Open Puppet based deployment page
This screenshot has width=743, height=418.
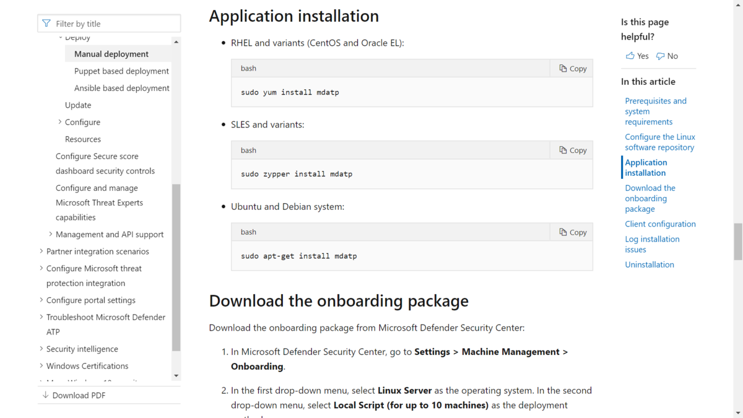pos(121,71)
